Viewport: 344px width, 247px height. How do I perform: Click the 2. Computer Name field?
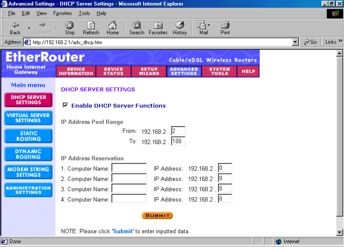(x=129, y=178)
